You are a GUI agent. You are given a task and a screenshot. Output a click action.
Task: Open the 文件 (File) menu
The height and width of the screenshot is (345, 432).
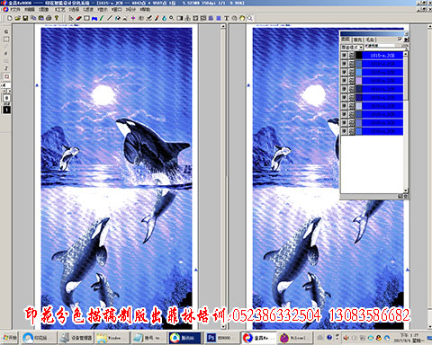coord(15,10)
